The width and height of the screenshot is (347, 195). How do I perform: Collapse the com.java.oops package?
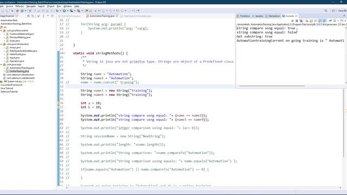coord(1,64)
